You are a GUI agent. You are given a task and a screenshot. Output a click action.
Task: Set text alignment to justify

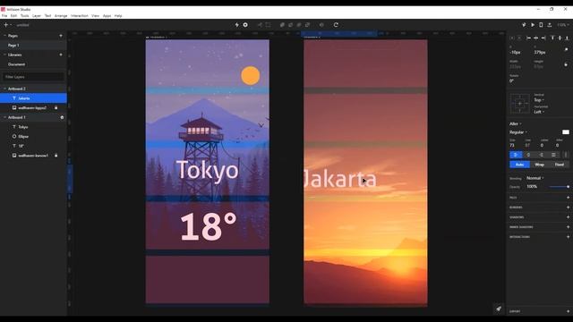tap(553, 155)
